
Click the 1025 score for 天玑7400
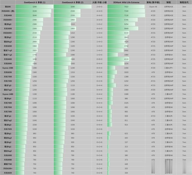(126, 103)
